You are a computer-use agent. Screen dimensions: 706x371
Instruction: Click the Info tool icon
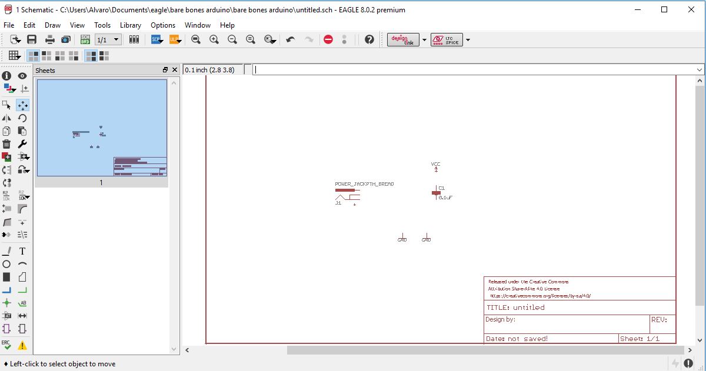click(6, 76)
